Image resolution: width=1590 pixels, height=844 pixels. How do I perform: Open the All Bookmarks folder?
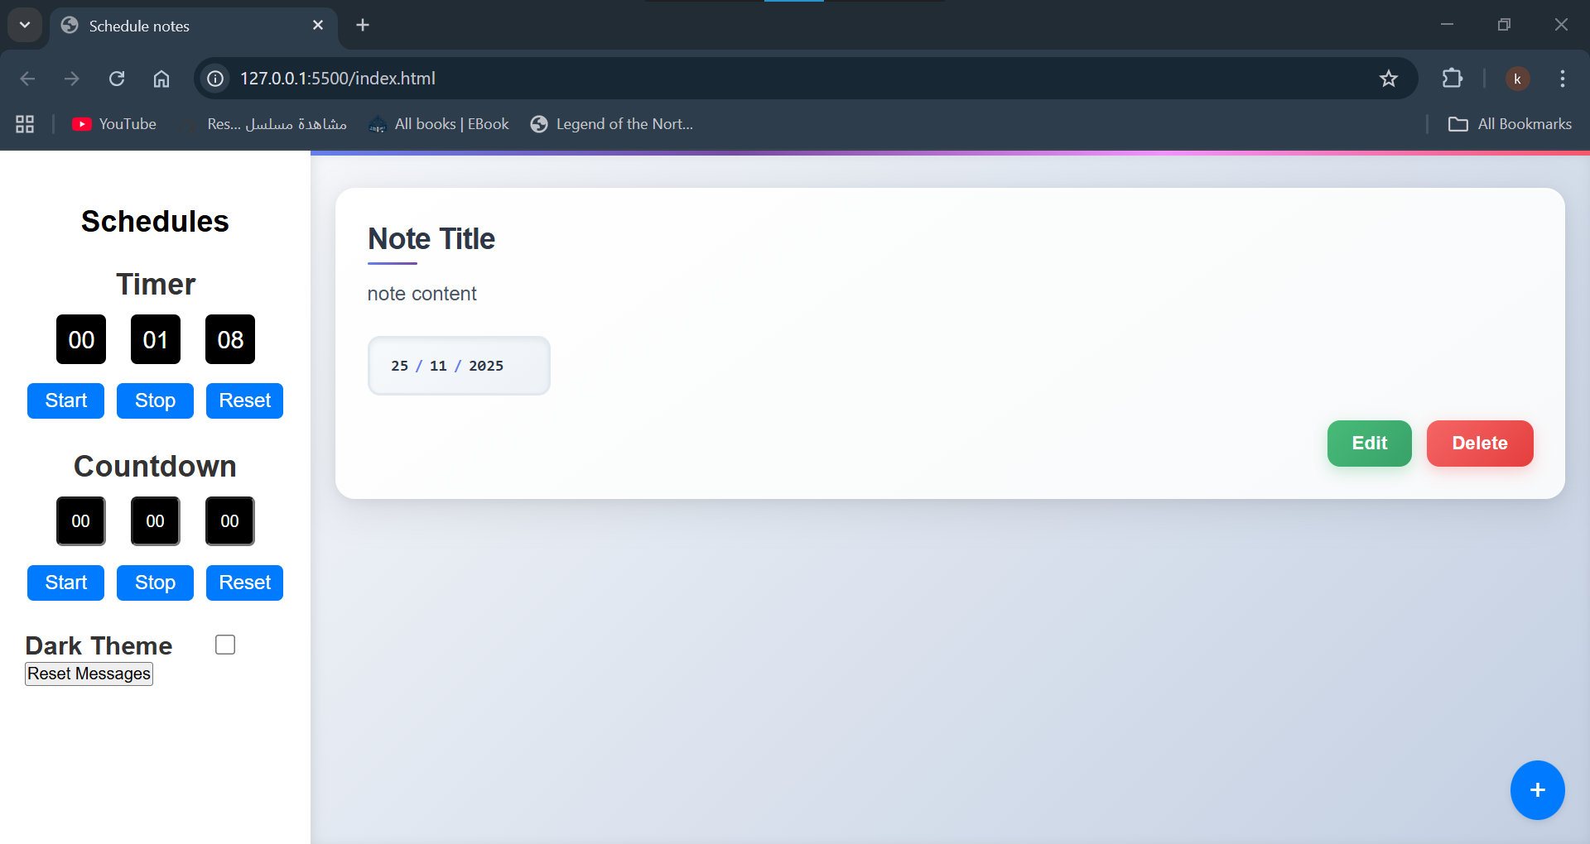(1510, 124)
